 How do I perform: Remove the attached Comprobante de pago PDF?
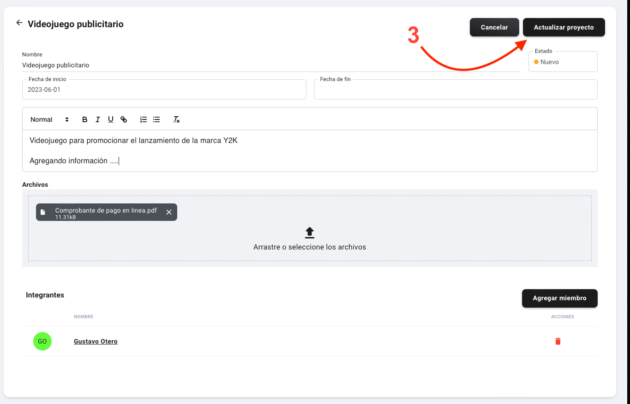(x=169, y=212)
